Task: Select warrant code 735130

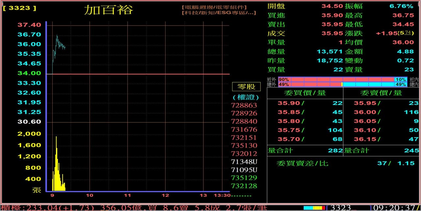Action: point(244,145)
